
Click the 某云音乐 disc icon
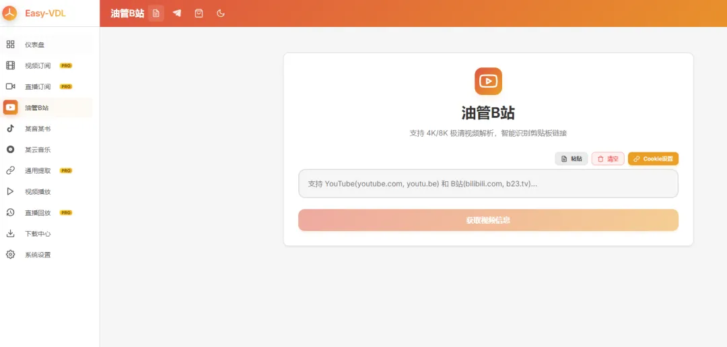10,150
